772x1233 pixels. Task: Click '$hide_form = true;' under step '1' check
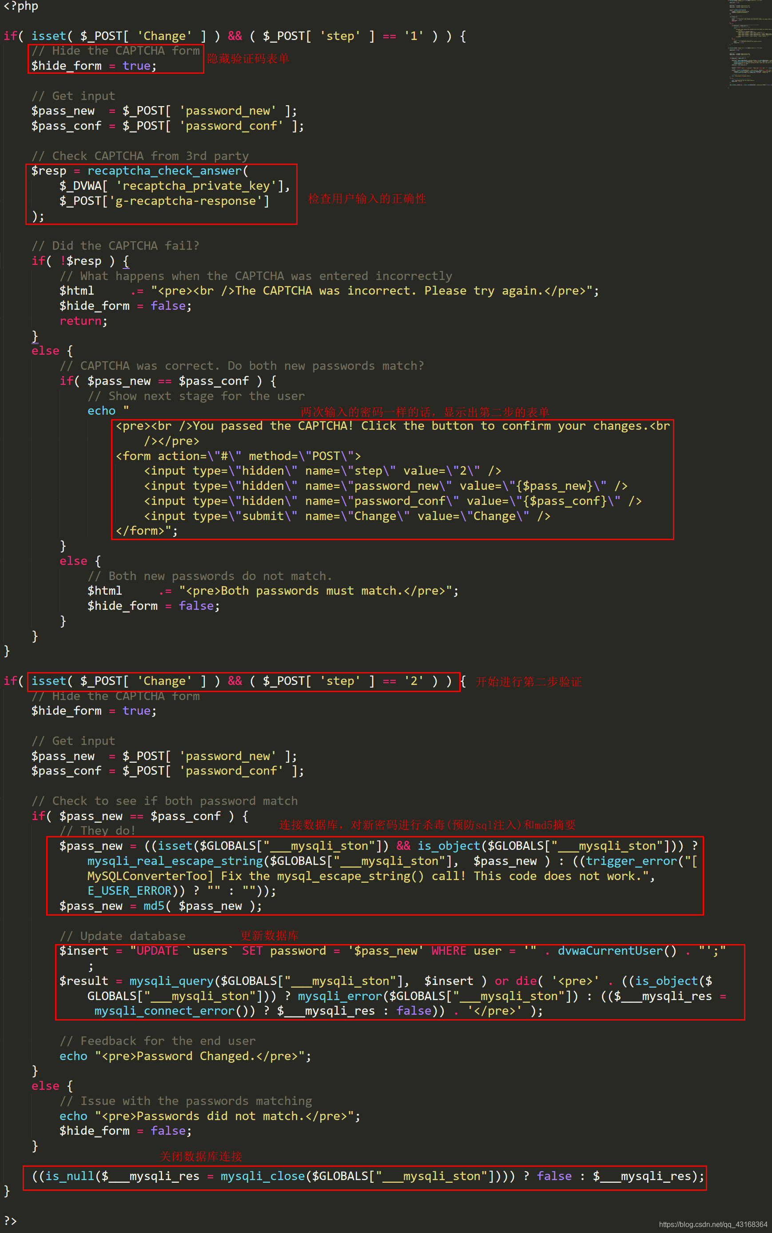[94, 66]
